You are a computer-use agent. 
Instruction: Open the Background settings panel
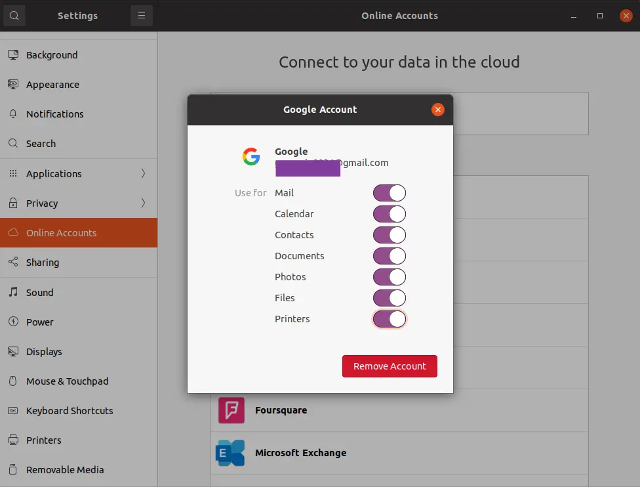coord(79,54)
